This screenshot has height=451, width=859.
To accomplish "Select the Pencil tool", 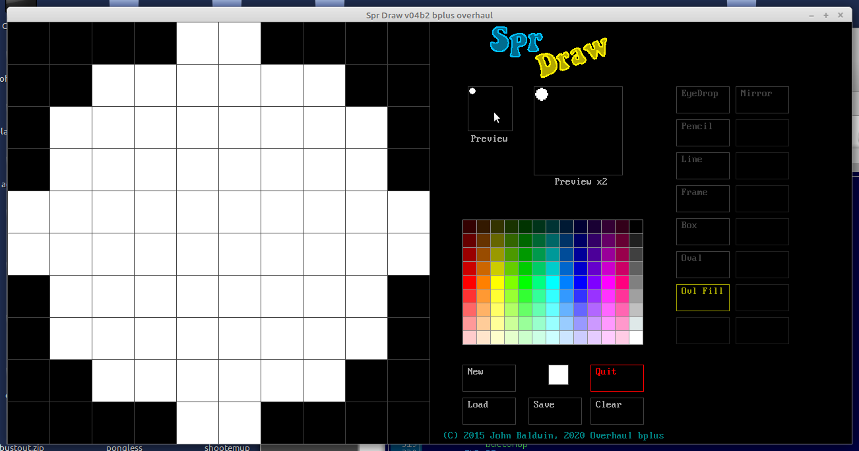I will [703, 133].
